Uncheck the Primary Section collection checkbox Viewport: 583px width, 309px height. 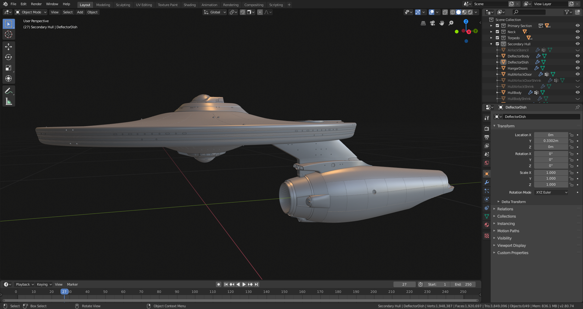tap(497, 26)
